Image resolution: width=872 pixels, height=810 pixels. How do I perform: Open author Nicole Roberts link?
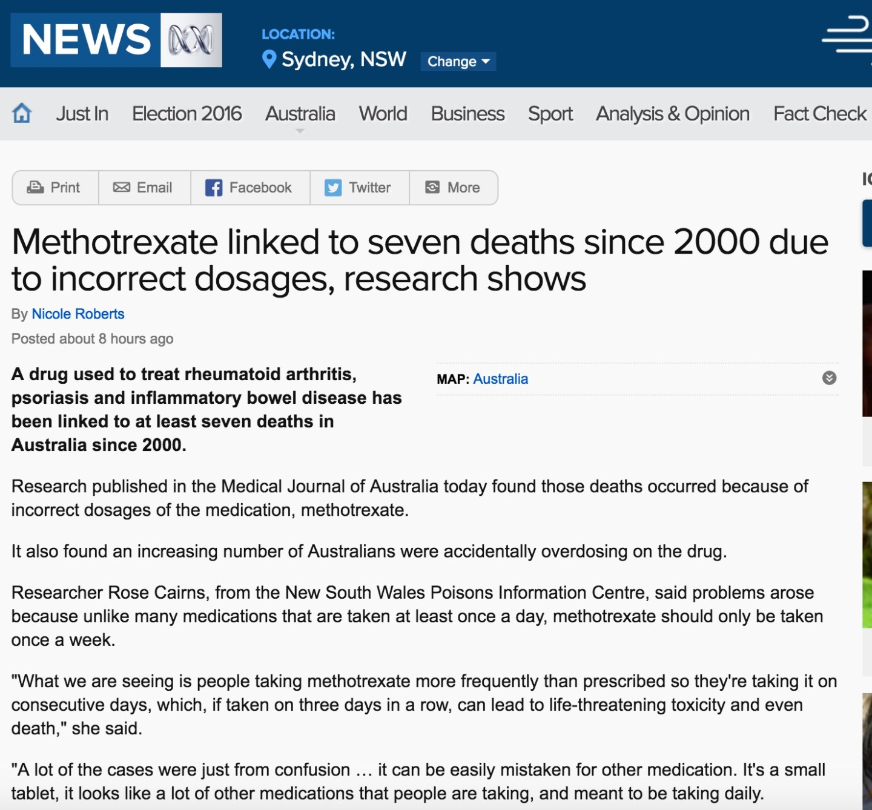(78, 314)
